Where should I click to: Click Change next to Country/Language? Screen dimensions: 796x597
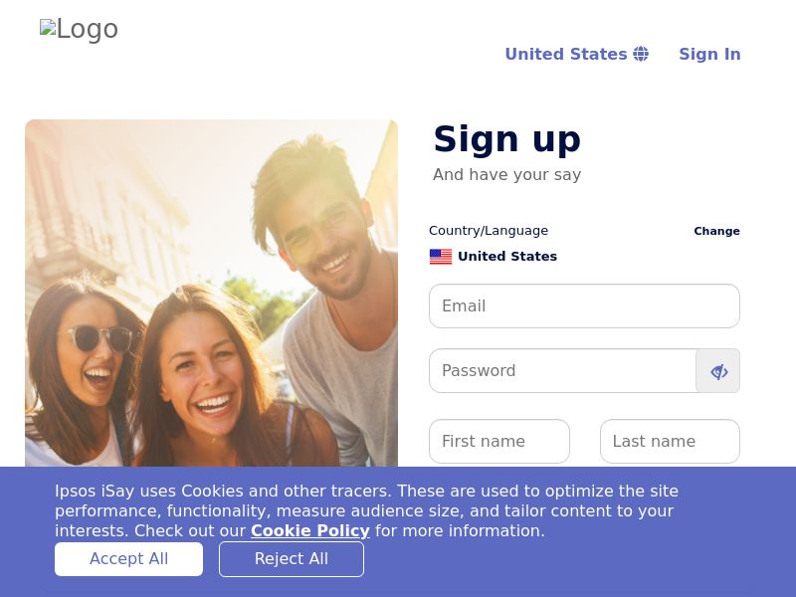point(716,231)
